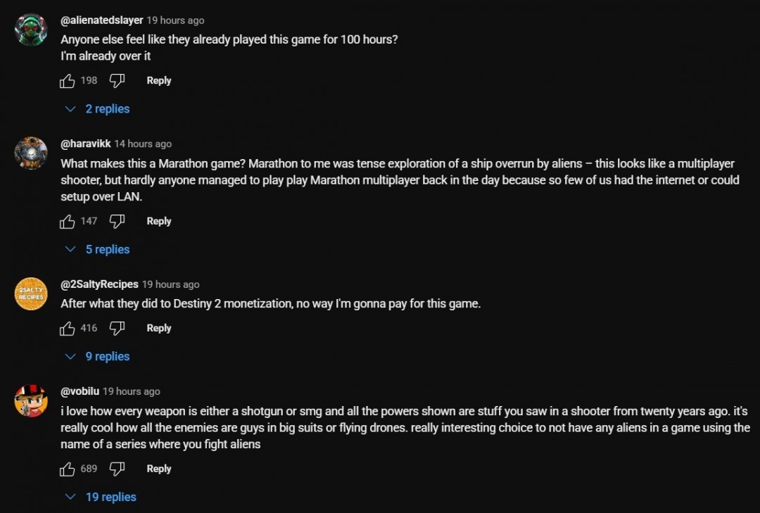The width and height of the screenshot is (760, 513).
Task: Like the @2SaltyRecipes comment
Action: [x=68, y=329]
